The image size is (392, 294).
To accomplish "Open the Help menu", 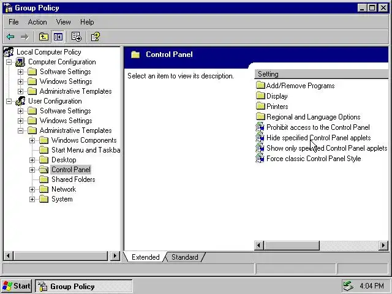I will click(87, 22).
